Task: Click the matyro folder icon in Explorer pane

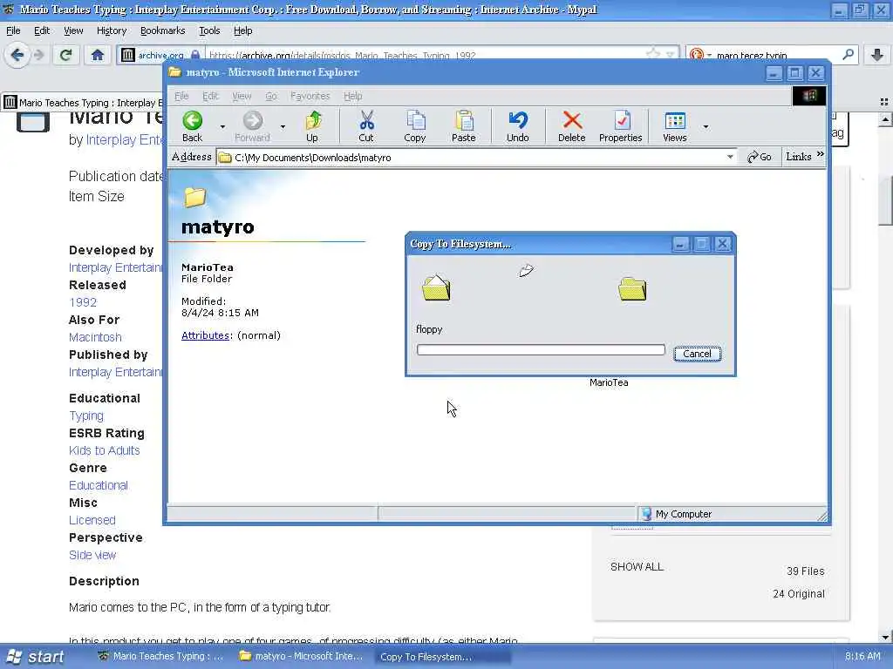Action: click(194, 197)
